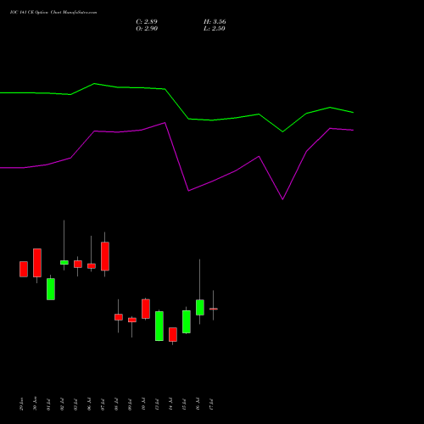
Task: Select the 29 Jun red candle
Action: tap(24, 269)
